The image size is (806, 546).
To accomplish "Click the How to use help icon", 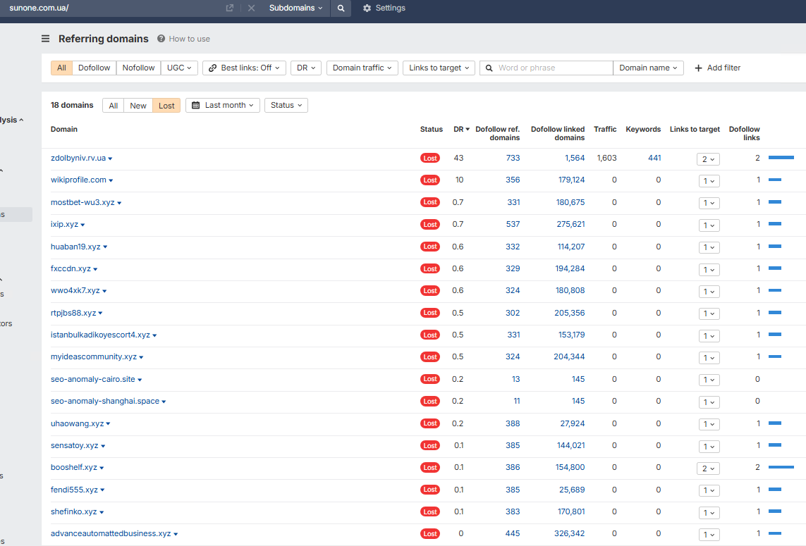I will pos(161,39).
